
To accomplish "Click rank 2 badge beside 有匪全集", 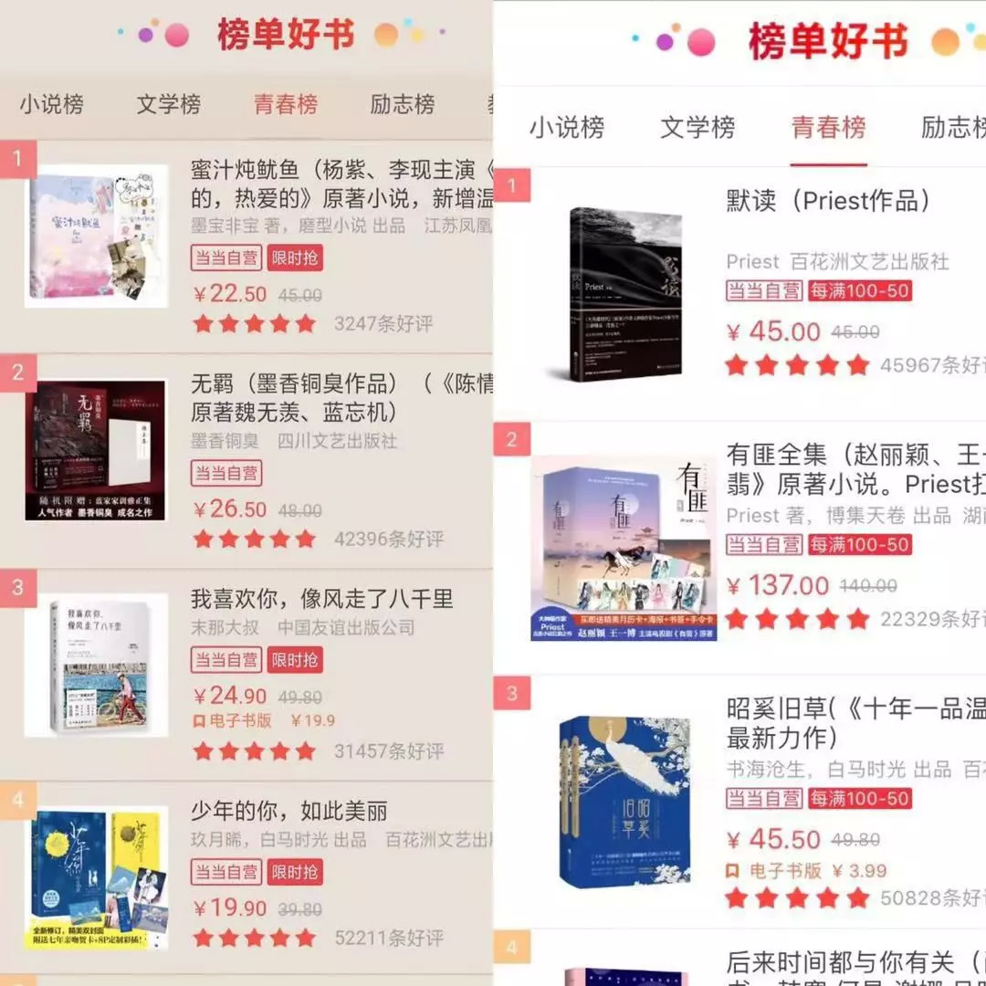I will pyautogui.click(x=512, y=439).
